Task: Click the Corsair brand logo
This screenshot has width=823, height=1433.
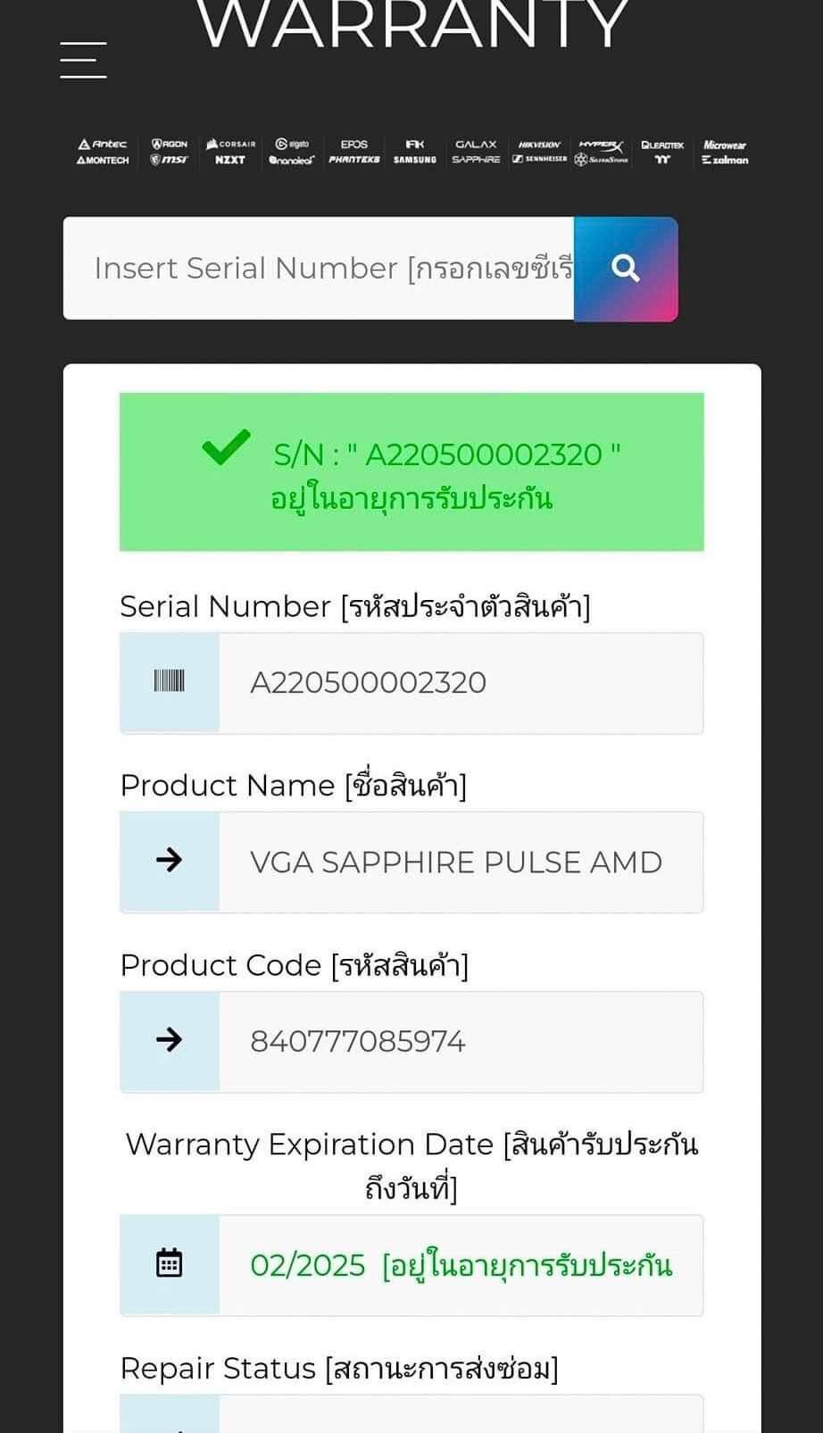Action: coord(231,144)
